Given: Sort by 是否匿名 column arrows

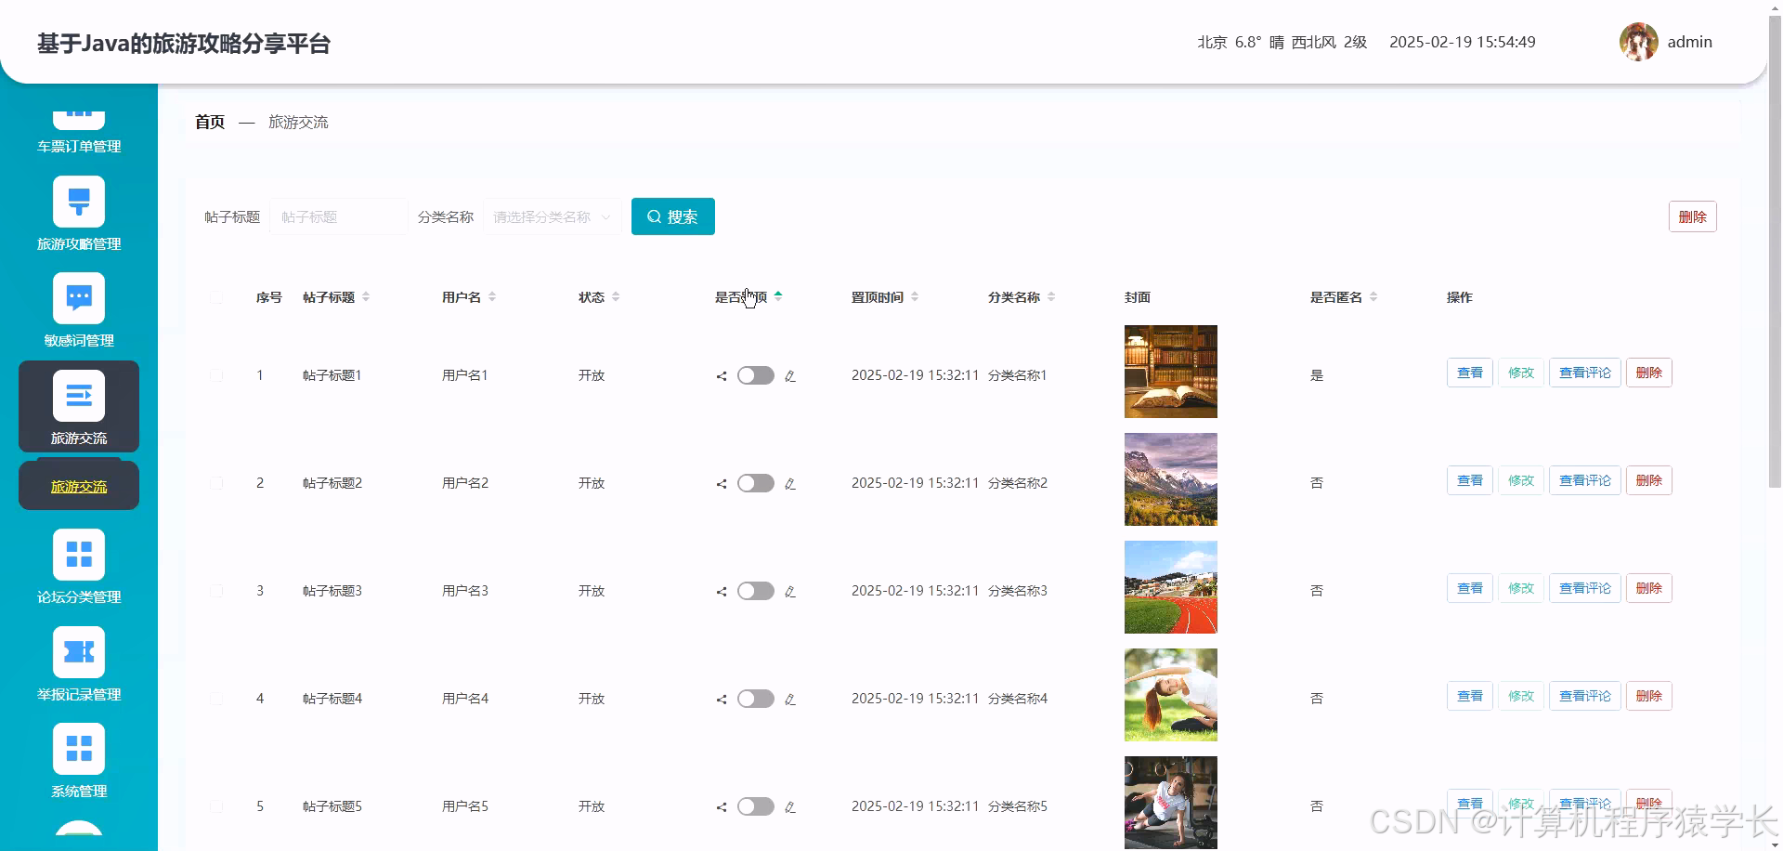Looking at the screenshot, I should 1373,297.
